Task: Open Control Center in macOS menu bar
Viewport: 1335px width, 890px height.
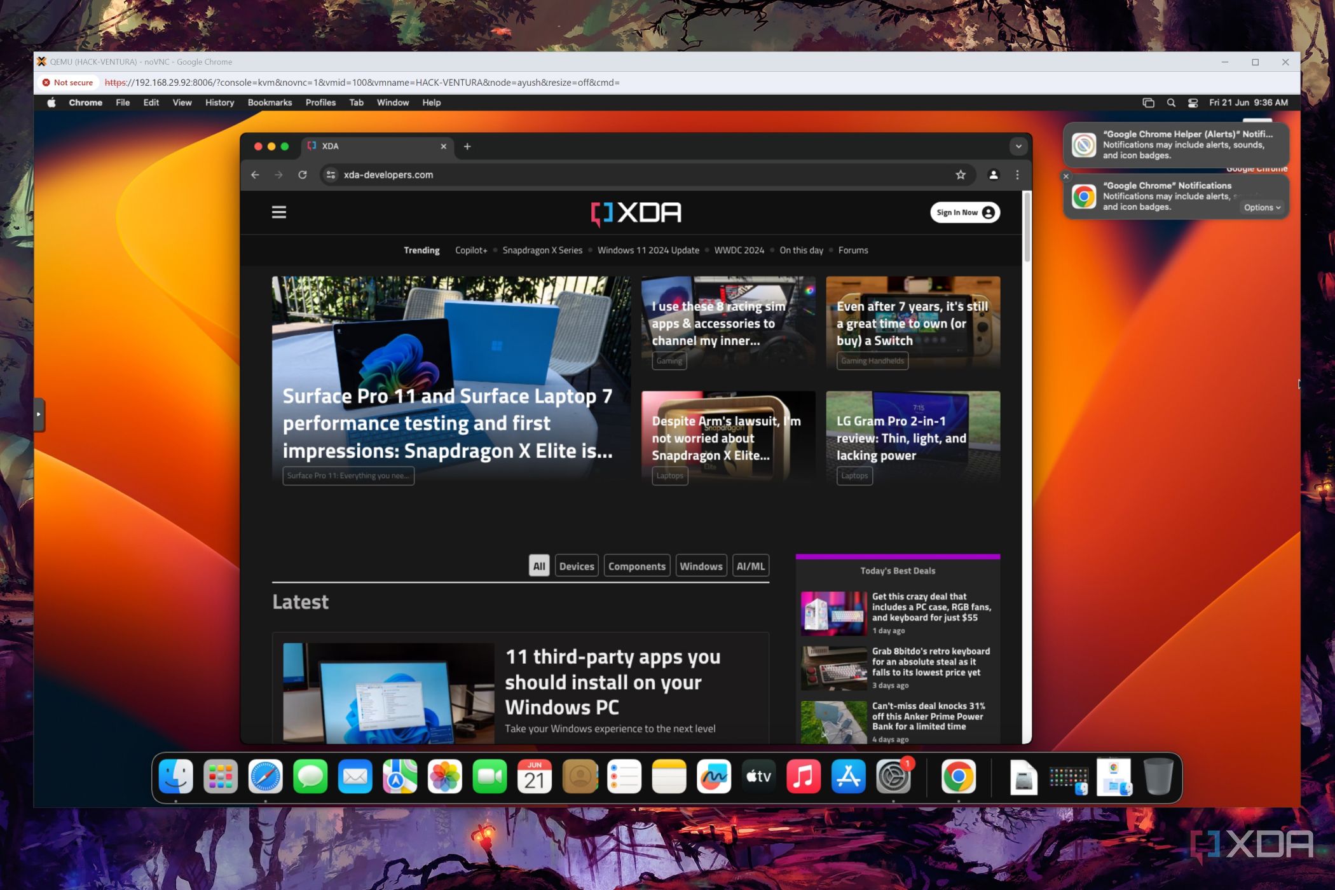Action: click(1193, 102)
